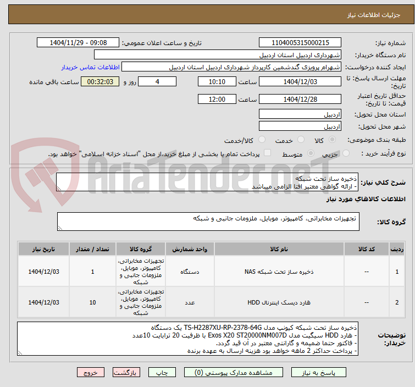Select the متوسط purchase type radio

pos(311,153)
